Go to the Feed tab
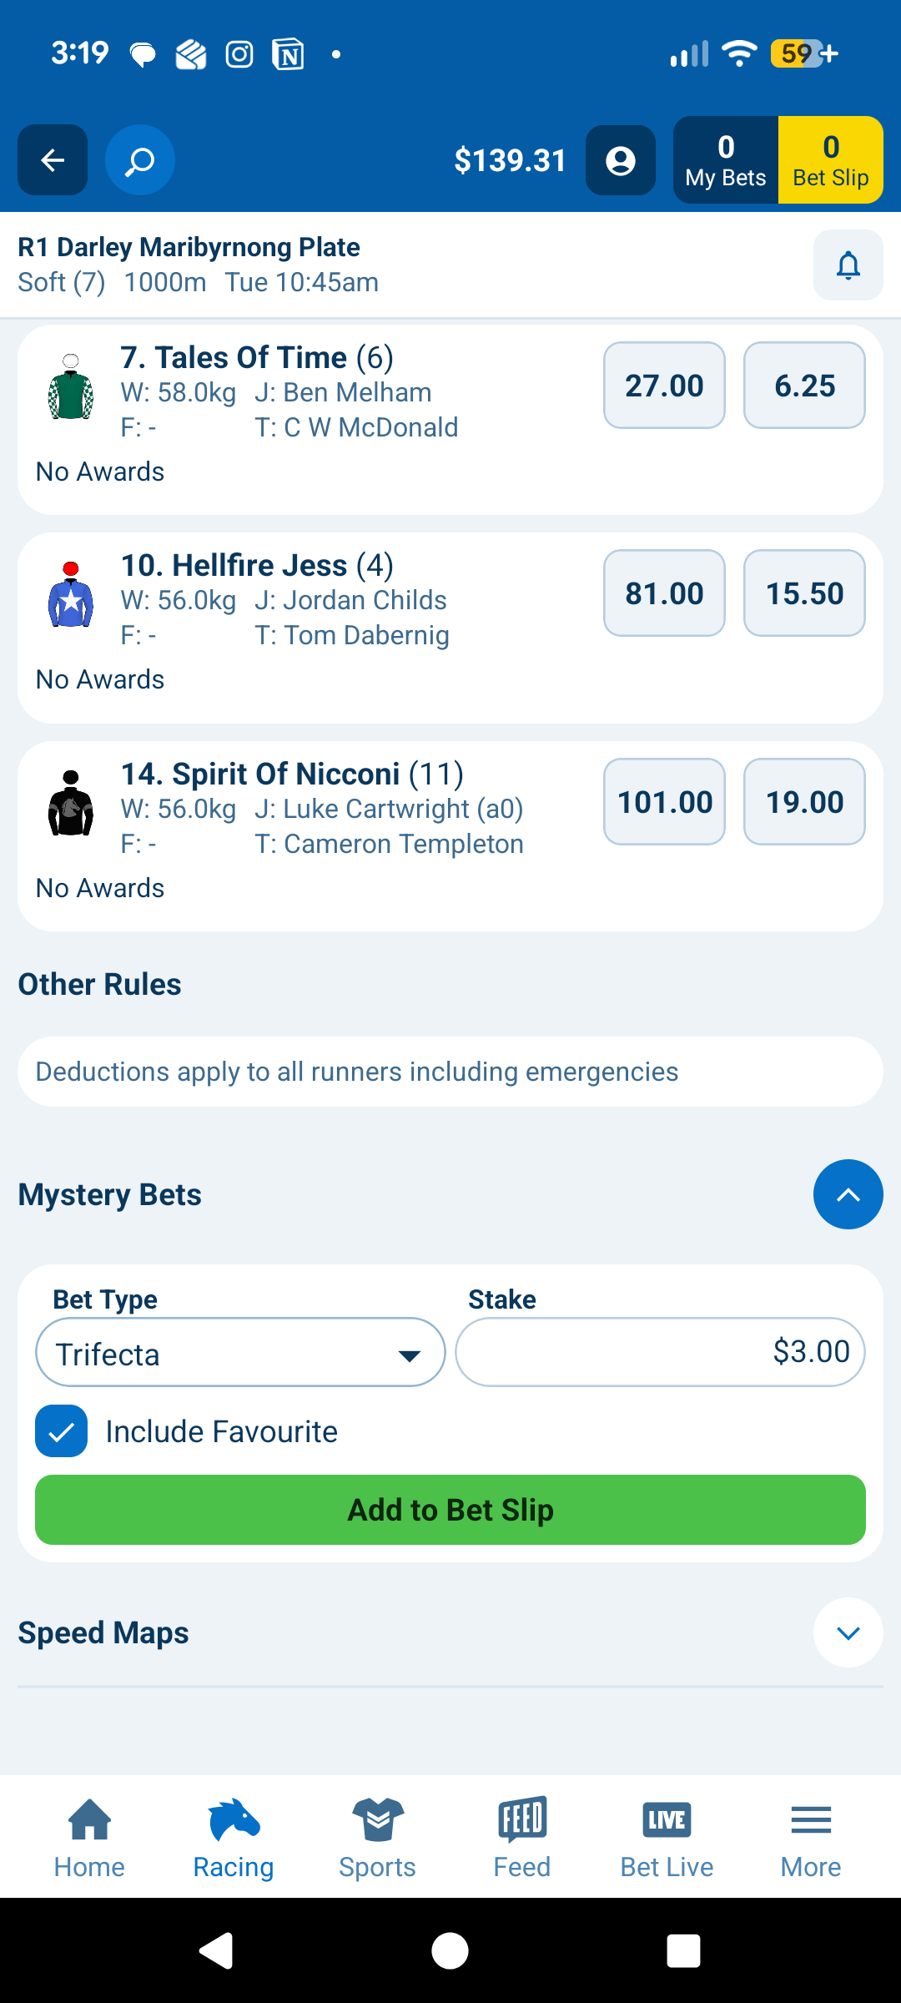 [522, 1838]
